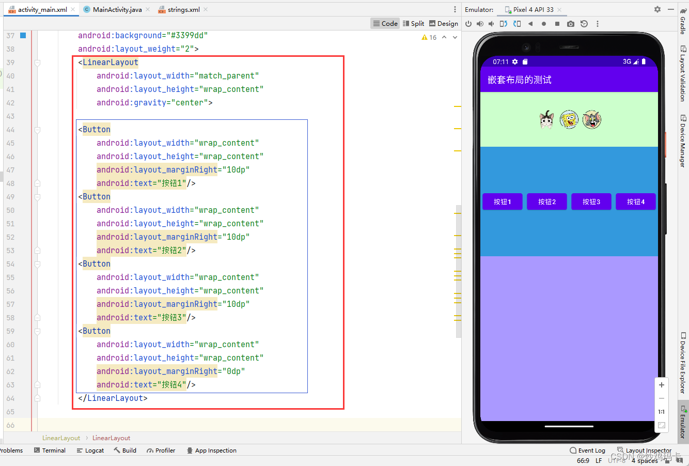Viewport: 689px width, 466px height.
Task: Tap 按钮1 in the emulator
Action: click(503, 201)
